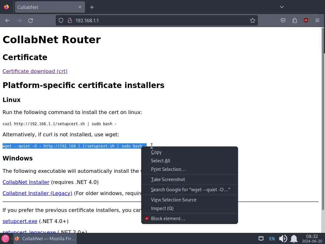Image resolution: width=325 pixels, height=244 pixels.
Task: Choose Print Selection in context menu
Action: pyautogui.click(x=189, y=169)
